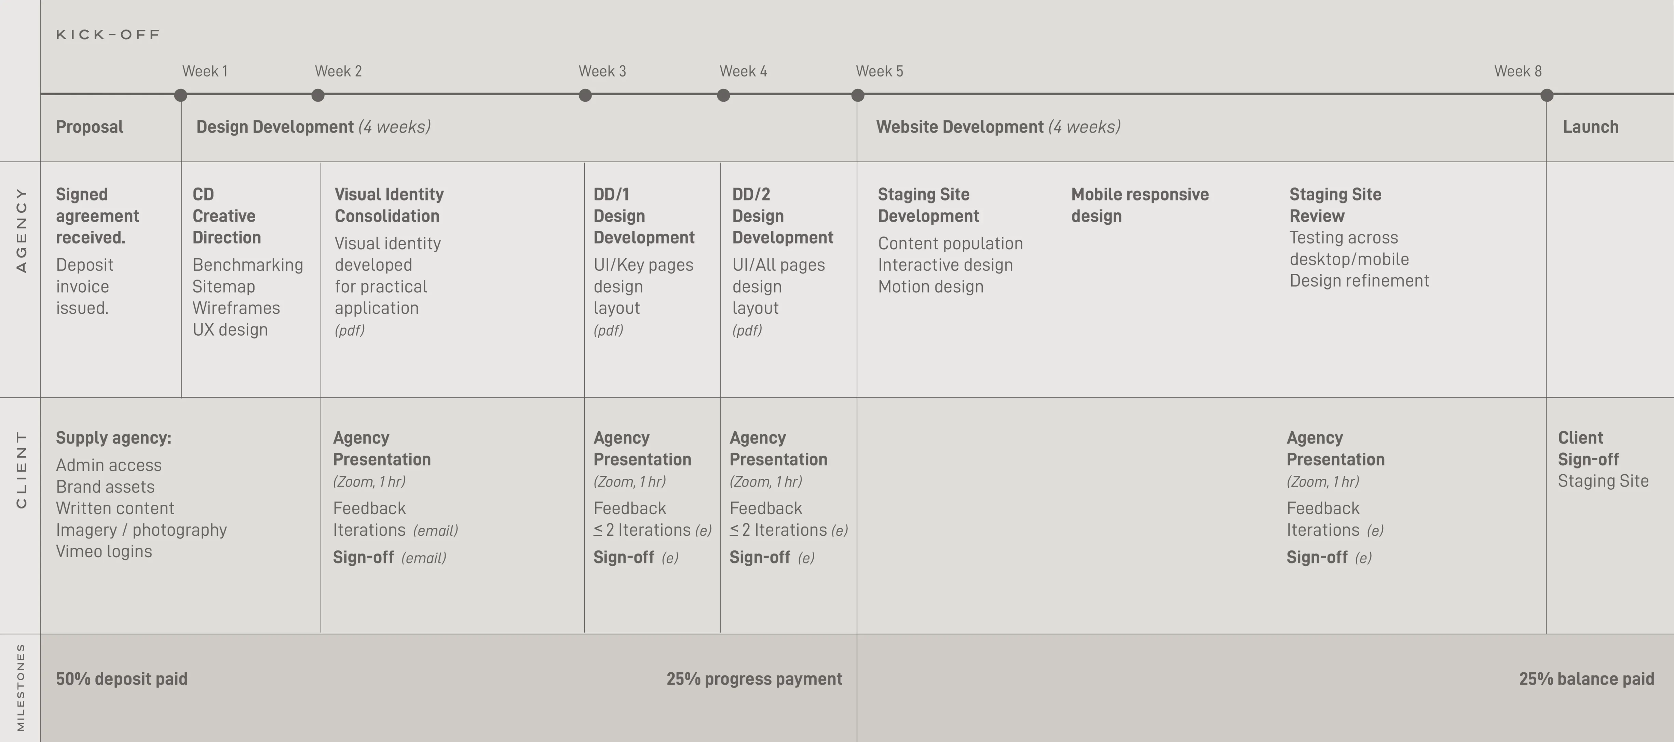Click the Week 5 timeline dot
The height and width of the screenshot is (742, 1674).
858,95
